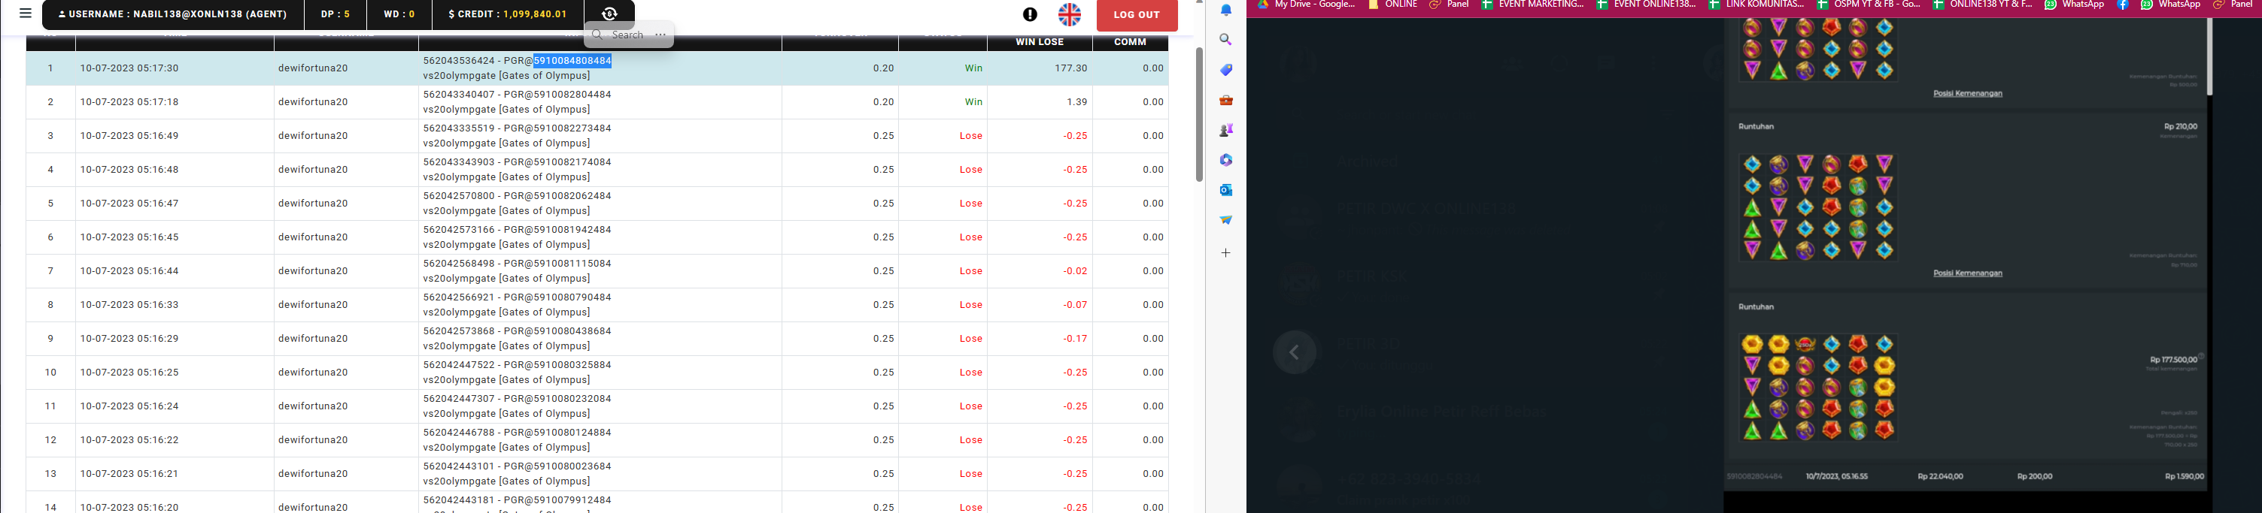Open the ONLINE bookmarks folder
The image size is (2262, 513).
1392,5
